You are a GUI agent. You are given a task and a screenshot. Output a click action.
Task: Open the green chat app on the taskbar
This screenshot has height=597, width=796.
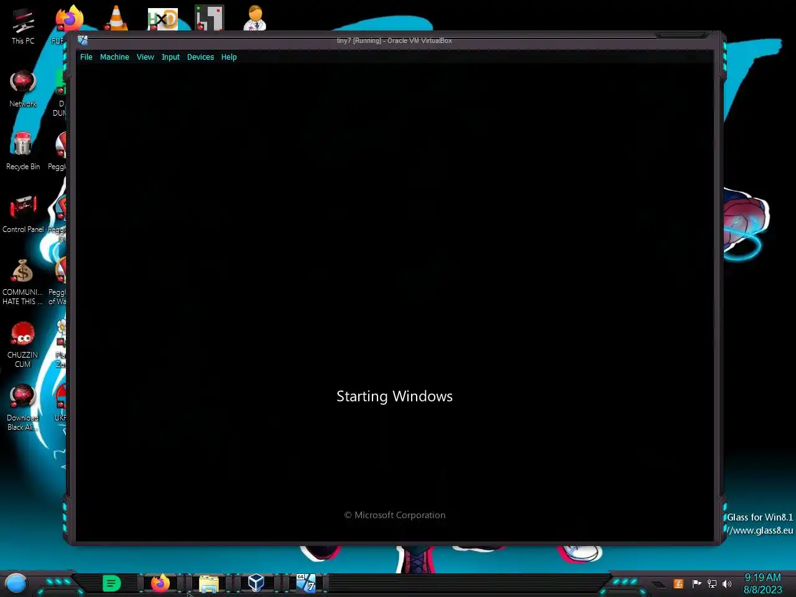[x=111, y=583]
